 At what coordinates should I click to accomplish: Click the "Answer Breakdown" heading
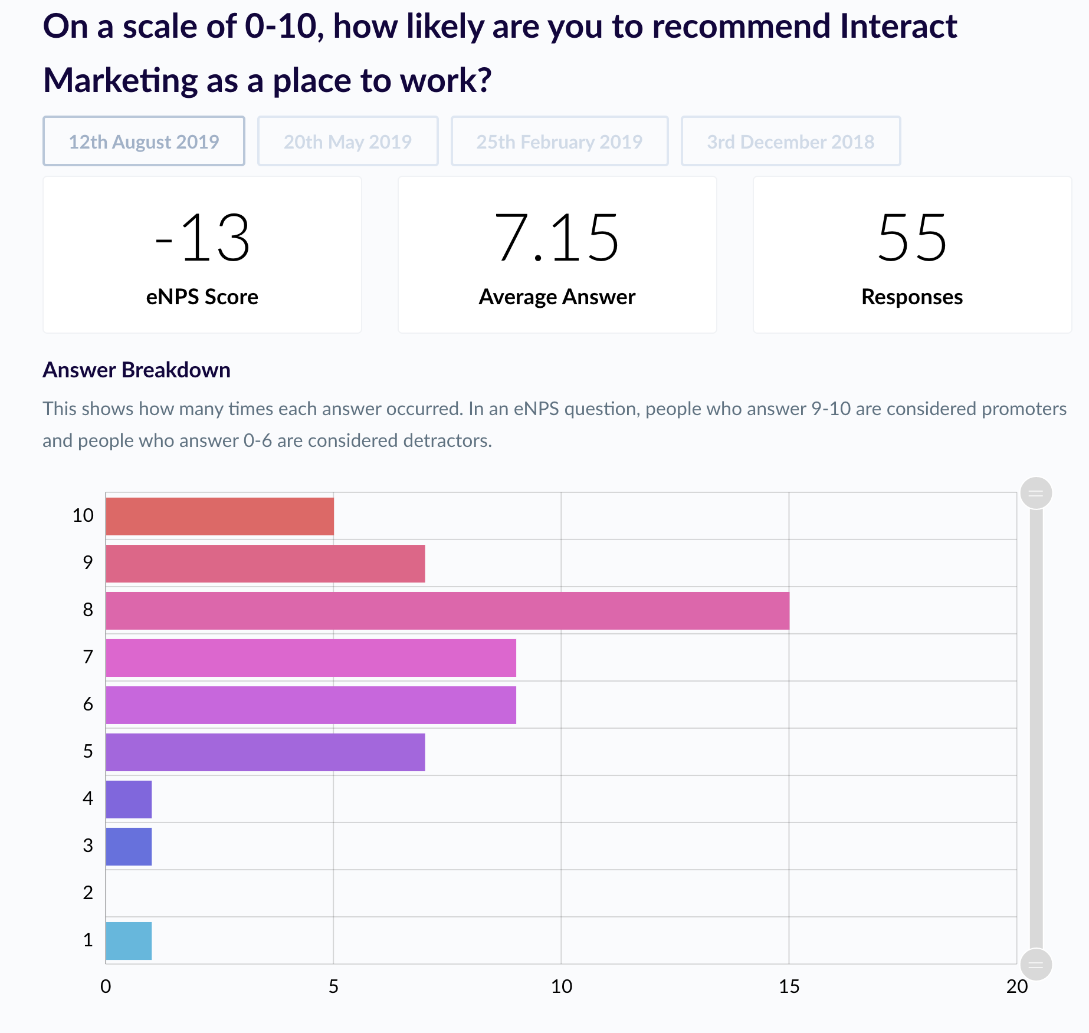136,370
